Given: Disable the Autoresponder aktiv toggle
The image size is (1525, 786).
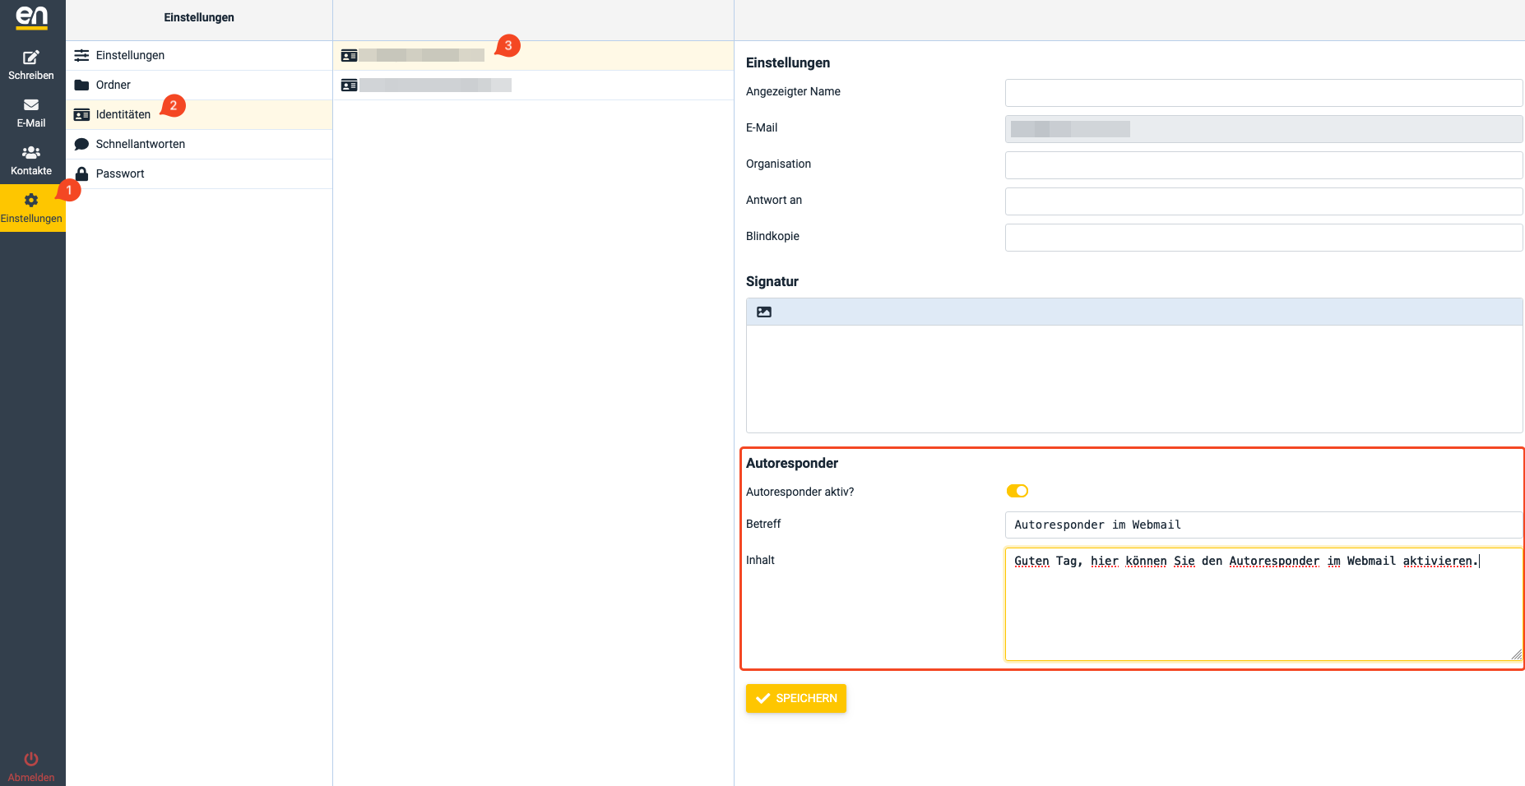Looking at the screenshot, I should 1017,492.
